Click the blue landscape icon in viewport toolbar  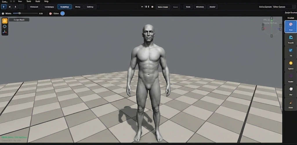5,26
